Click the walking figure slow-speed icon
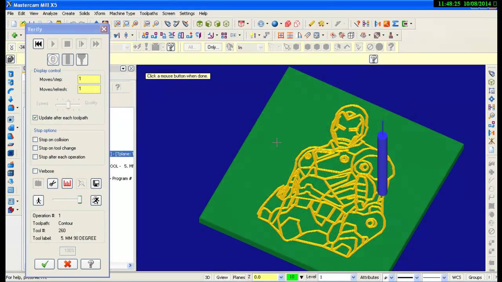Image resolution: width=502 pixels, height=282 pixels. 38,201
